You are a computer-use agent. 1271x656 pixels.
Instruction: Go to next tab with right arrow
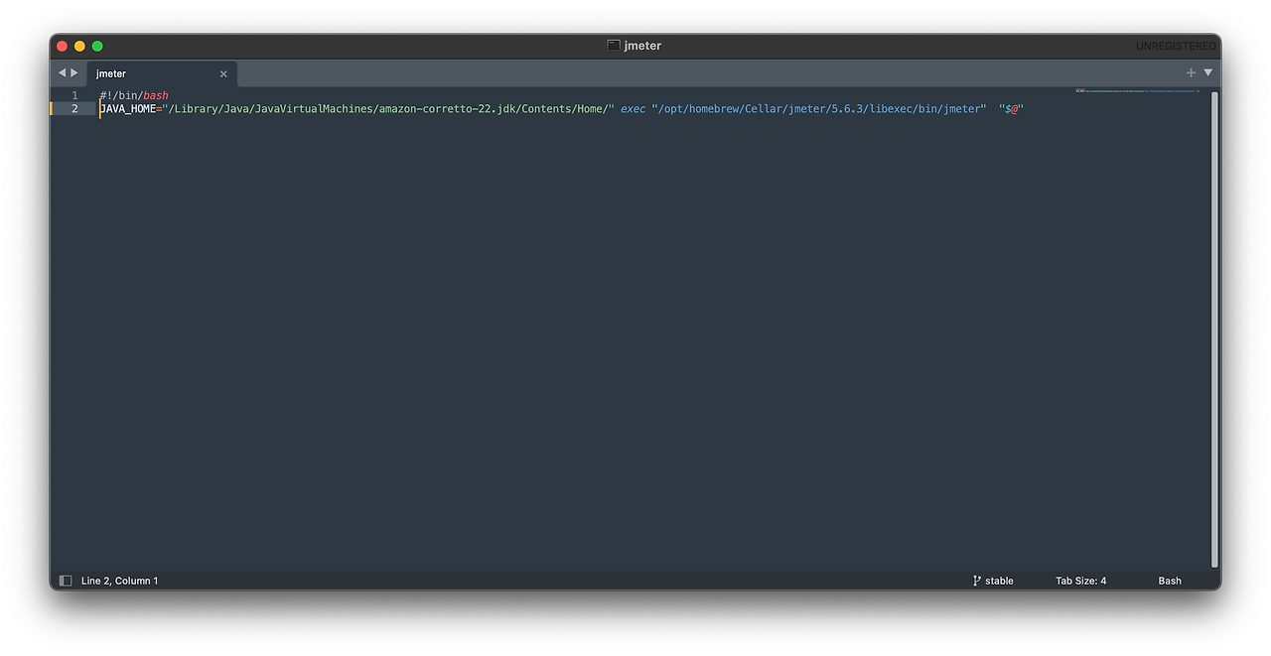74,72
